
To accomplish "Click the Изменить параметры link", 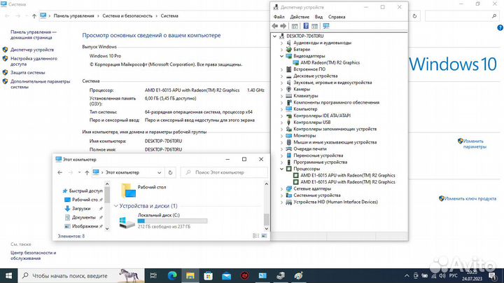I will click(475, 144).
